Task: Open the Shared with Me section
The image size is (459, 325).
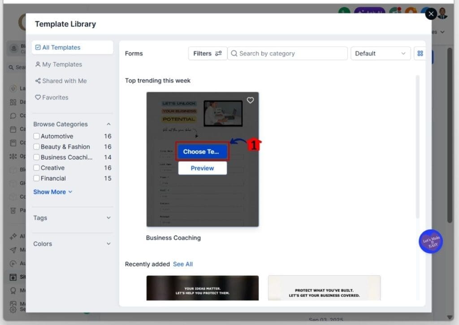Action: pos(61,81)
